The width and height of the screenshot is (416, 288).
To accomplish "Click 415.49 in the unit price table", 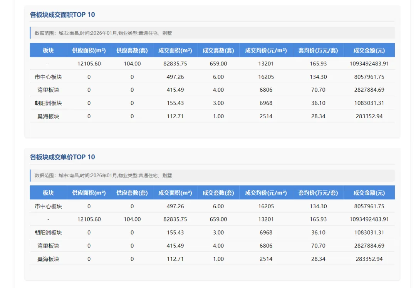I will click(x=175, y=246).
